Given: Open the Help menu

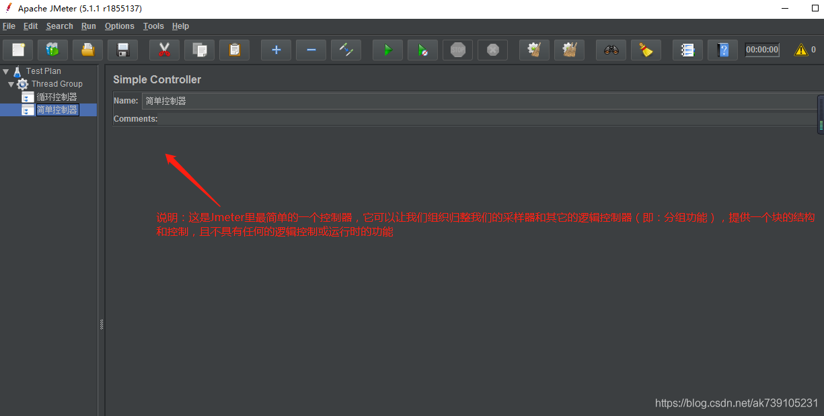Looking at the screenshot, I should pyautogui.click(x=180, y=26).
